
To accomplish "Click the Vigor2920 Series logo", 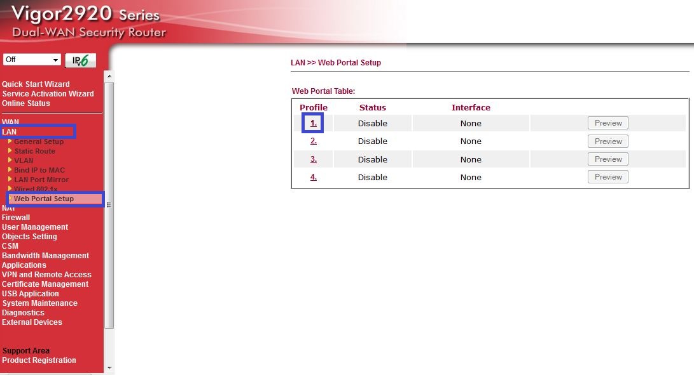I will (x=86, y=22).
